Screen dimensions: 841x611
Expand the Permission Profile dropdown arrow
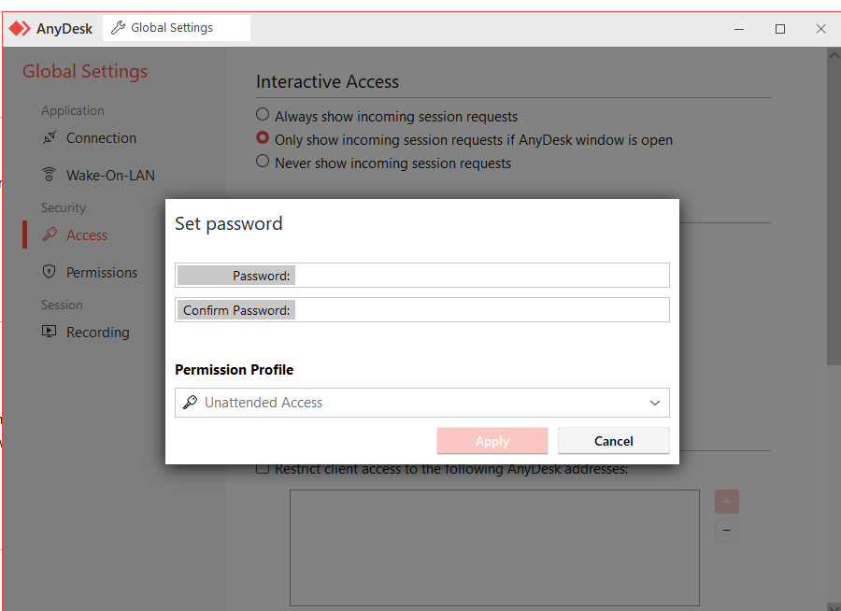click(655, 403)
